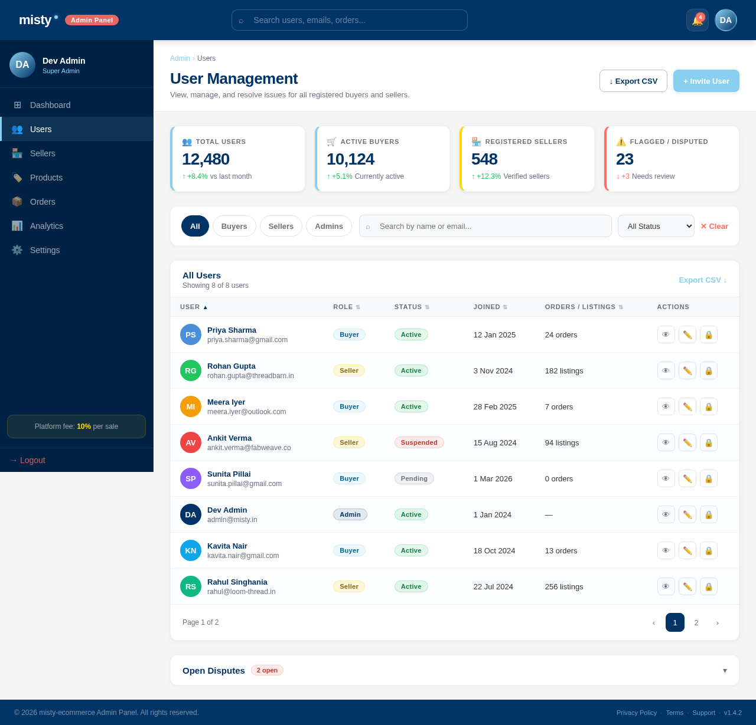Open the Dashboard sidebar section
Viewport: 756px width, 725px height.
50,105
